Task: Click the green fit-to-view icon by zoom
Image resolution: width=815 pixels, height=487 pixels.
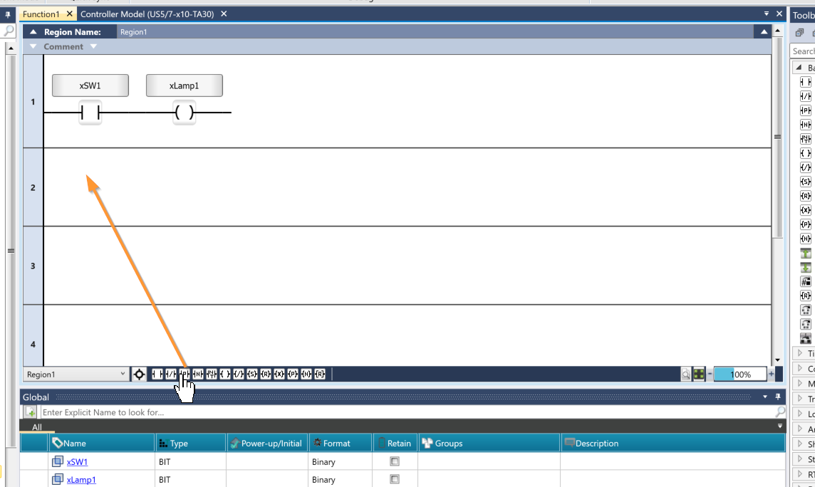Action: pos(699,375)
